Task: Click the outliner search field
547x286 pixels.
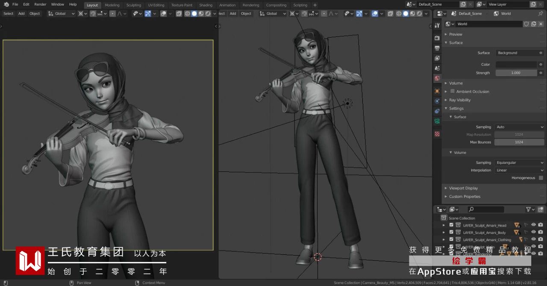Action: [485, 209]
